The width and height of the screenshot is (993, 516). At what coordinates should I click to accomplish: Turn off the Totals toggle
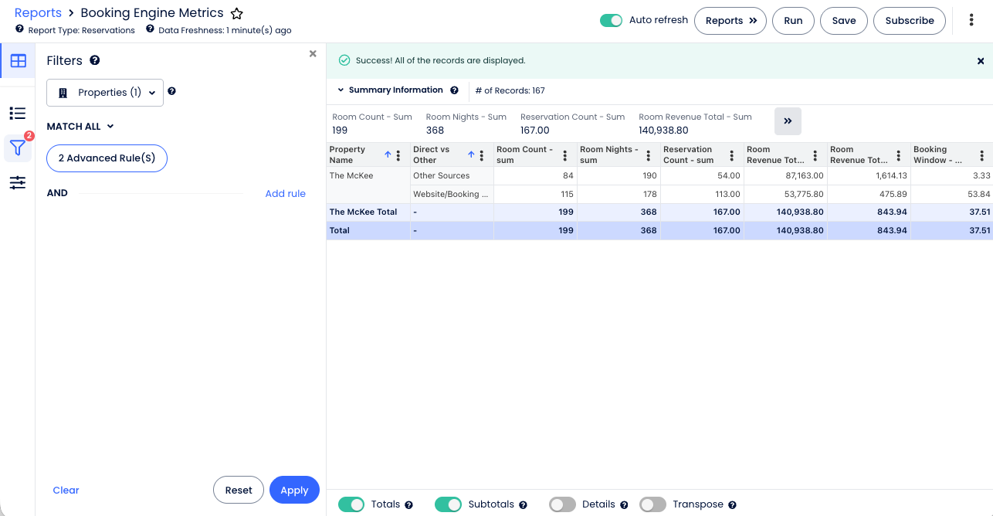351,504
